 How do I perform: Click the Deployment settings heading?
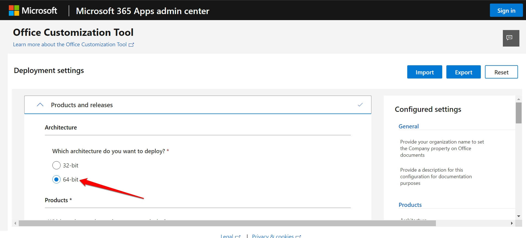(x=49, y=71)
